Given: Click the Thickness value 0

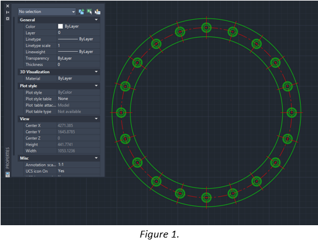Looking at the screenshot, I should pyautogui.click(x=79, y=65).
